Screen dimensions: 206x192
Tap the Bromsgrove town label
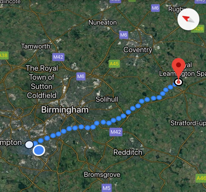(x=102, y=175)
